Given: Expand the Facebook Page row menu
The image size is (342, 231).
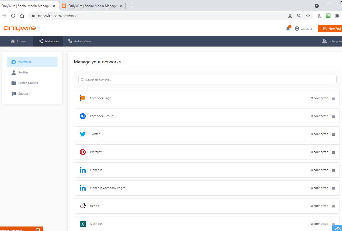Looking at the screenshot, I should click(334, 99).
